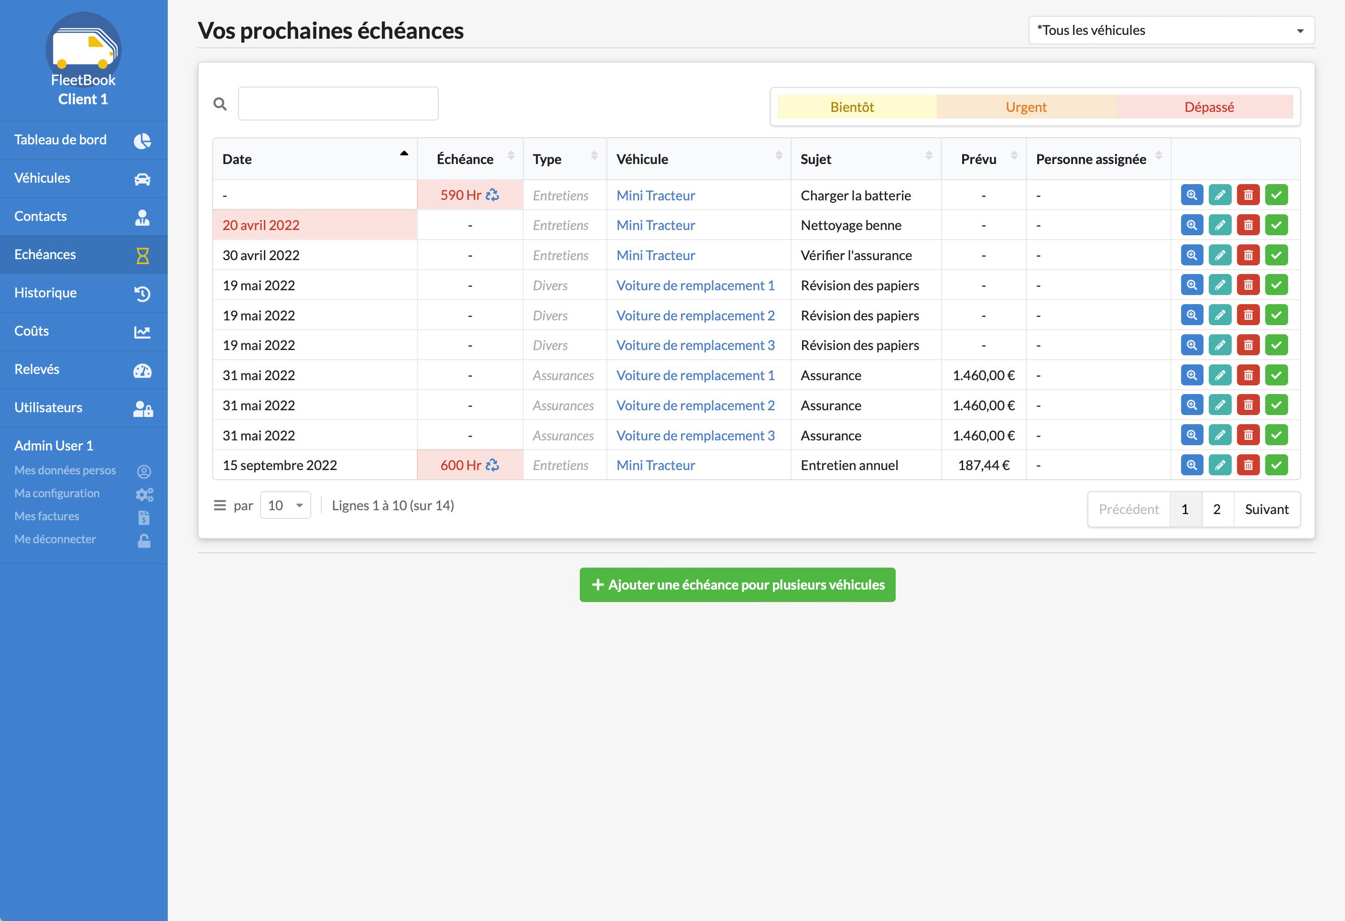Click the recurring icon next to 600 Hr
1345x921 pixels.
click(x=492, y=465)
